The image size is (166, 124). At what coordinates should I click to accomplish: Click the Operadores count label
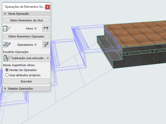[27, 44]
